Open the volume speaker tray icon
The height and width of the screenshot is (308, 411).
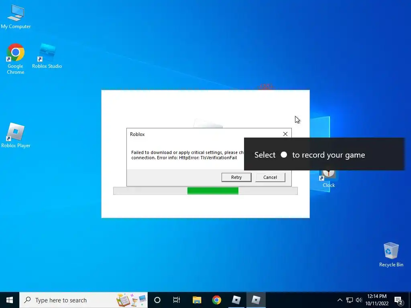[359, 300]
